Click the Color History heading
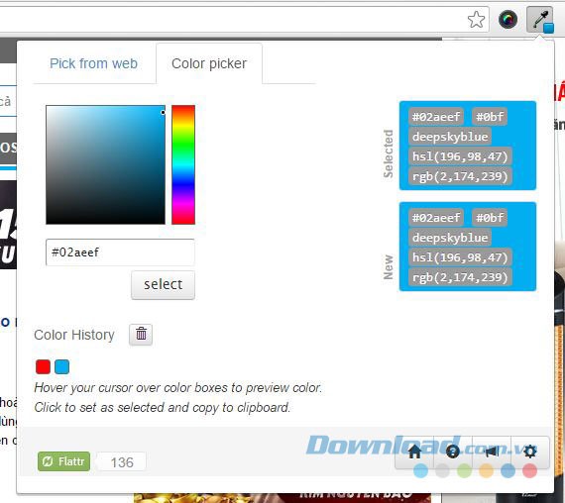 coord(74,335)
